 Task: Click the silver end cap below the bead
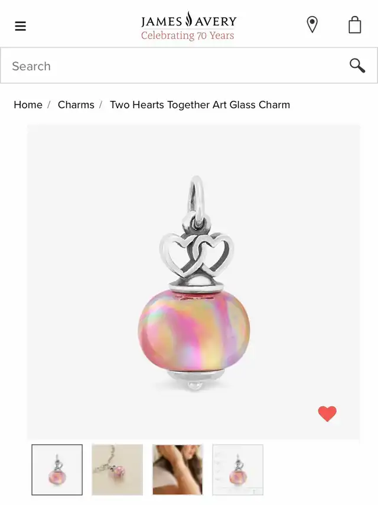194,379
